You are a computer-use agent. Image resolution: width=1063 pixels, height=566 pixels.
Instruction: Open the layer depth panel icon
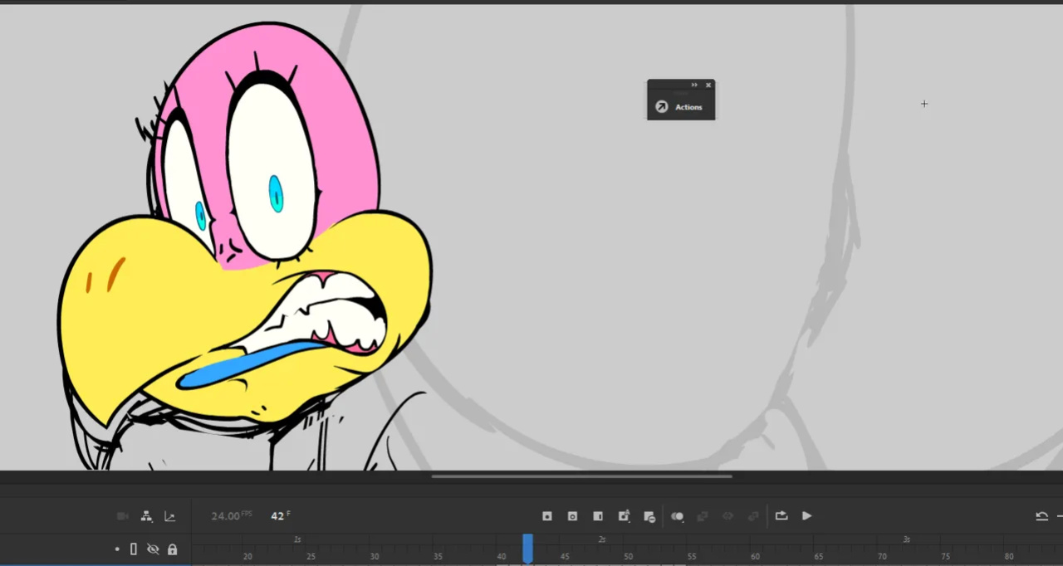(x=170, y=516)
